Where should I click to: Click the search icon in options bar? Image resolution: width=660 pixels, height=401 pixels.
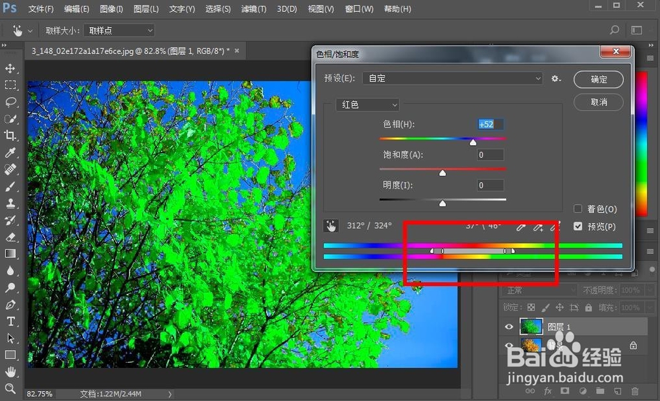pyautogui.click(x=614, y=30)
